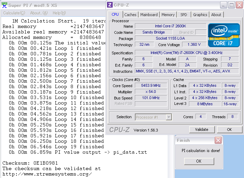The height and width of the screenshot is (178, 244).
Task: Click the PI value output -> pi_data.txt line
Action: (78, 152)
